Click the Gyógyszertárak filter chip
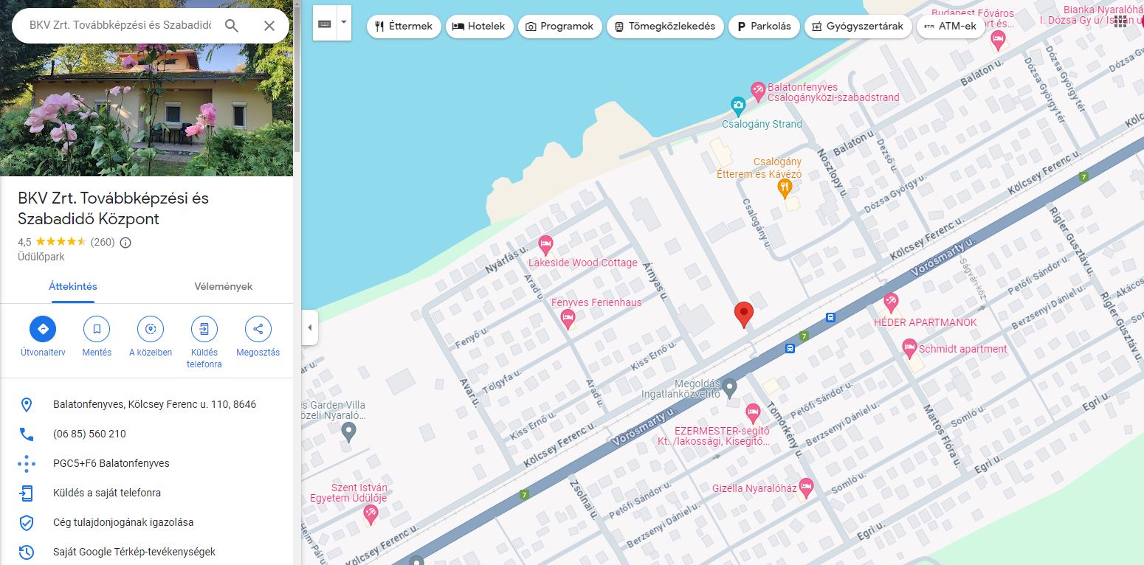Screen dimensions: 1144x565 857,26
